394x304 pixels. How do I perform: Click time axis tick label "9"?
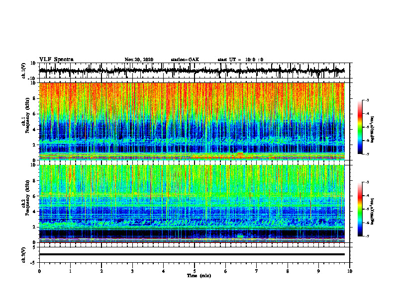[318, 271]
